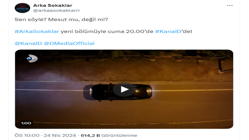
Task: Click the 24 Nis 2024 date
Action: click(60, 135)
